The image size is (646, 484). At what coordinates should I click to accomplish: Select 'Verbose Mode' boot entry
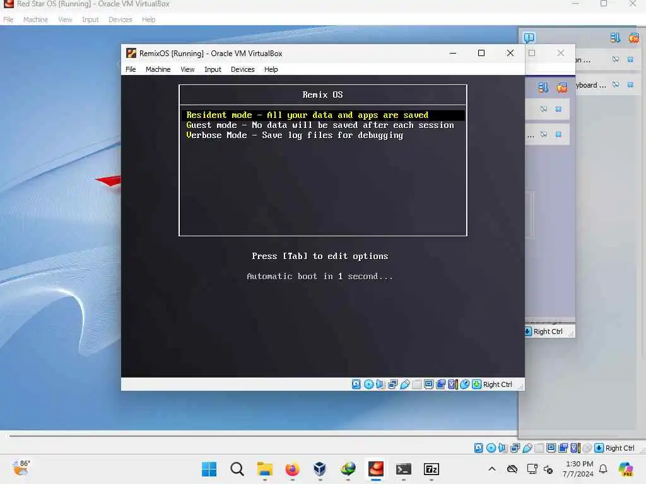(323, 135)
